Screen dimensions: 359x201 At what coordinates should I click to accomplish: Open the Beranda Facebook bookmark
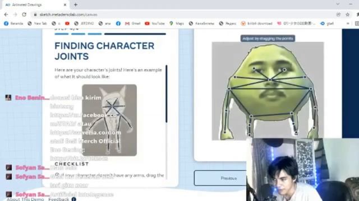(x=13, y=23)
